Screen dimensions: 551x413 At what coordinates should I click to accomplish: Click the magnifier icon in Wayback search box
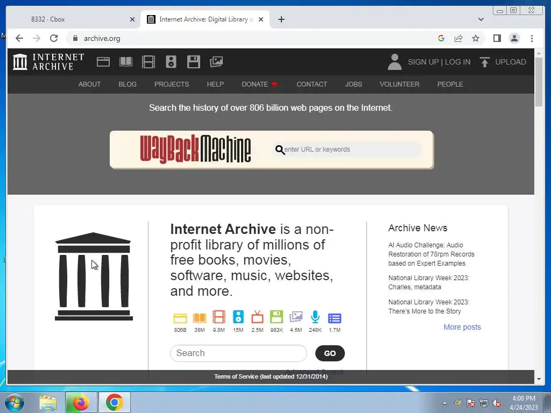[280, 150]
